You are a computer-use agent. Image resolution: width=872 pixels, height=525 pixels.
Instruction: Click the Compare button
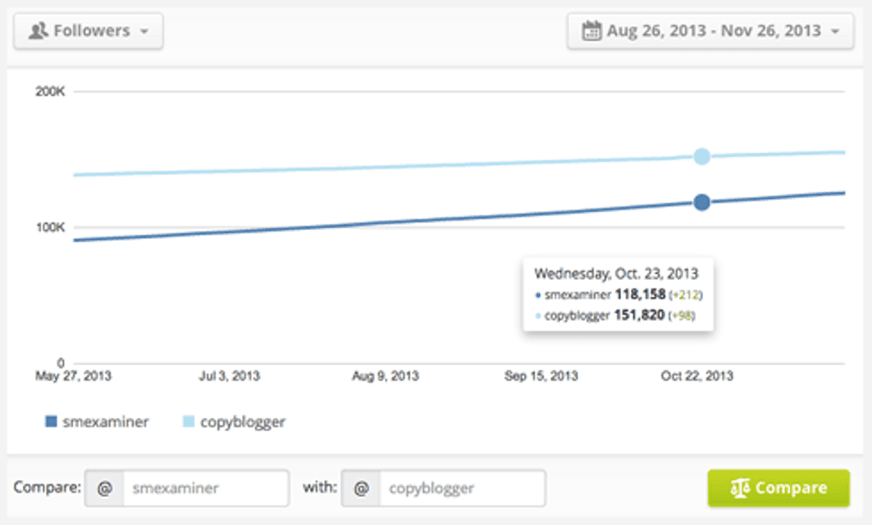point(778,488)
